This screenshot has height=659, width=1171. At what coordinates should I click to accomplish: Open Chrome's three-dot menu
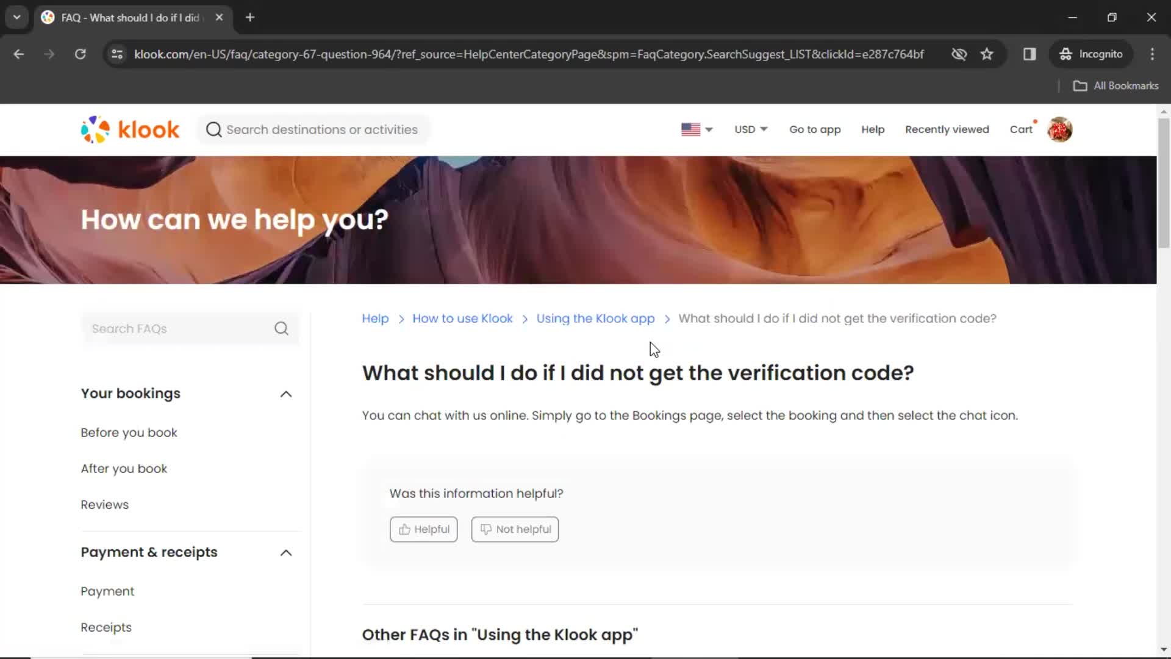coord(1152,54)
